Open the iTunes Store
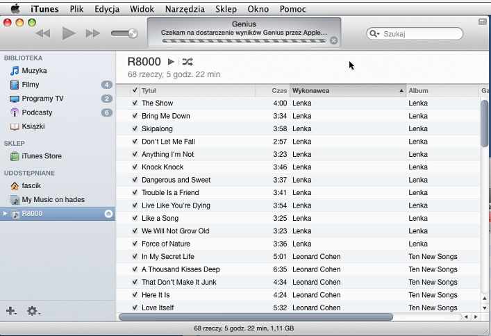491x336 pixels. click(42, 156)
